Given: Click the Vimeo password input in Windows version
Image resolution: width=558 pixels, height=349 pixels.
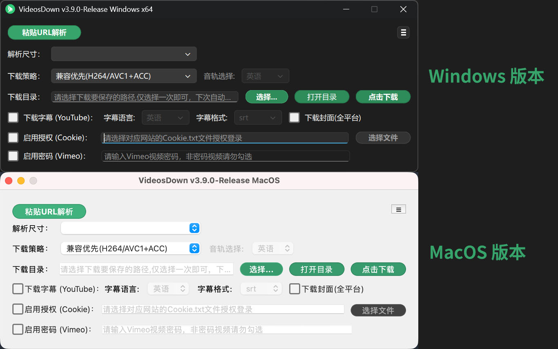Looking at the screenshot, I should [x=225, y=156].
